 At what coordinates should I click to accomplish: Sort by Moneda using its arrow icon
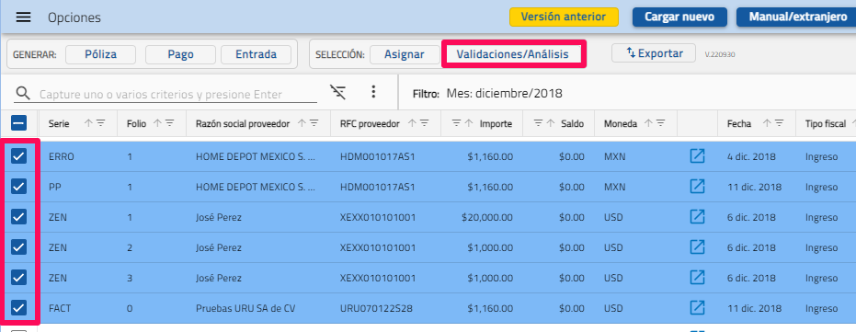coord(648,123)
